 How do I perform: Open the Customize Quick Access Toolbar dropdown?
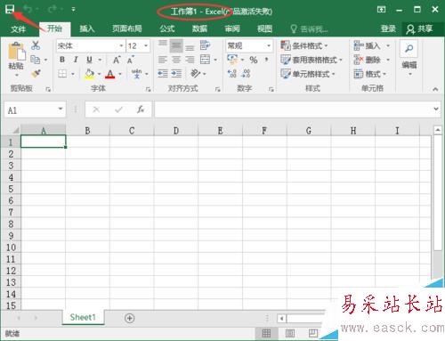(73, 9)
